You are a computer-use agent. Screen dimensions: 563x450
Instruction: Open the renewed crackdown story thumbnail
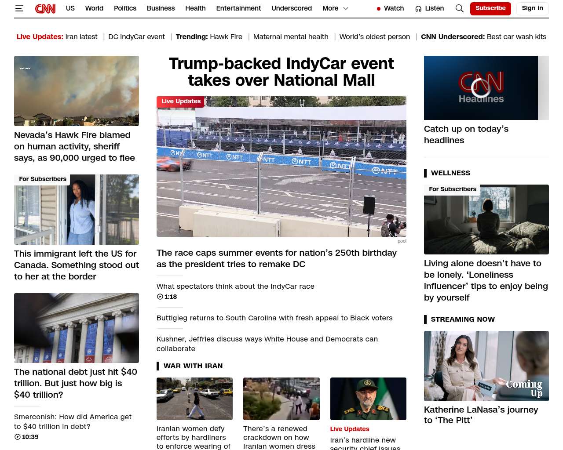(x=281, y=399)
